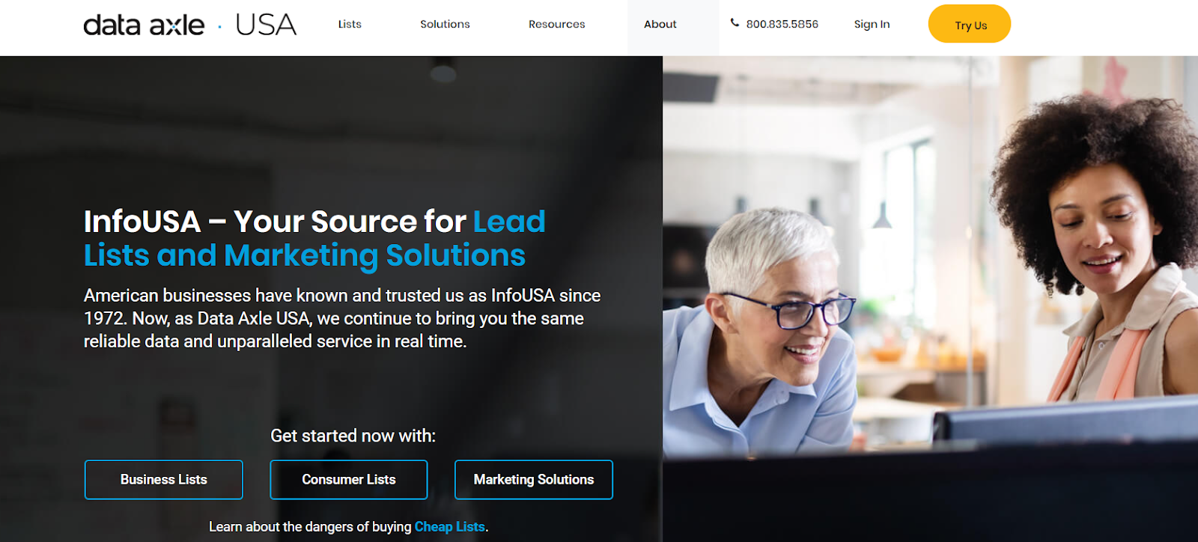
Task: Open the About menu
Action: [x=660, y=24]
